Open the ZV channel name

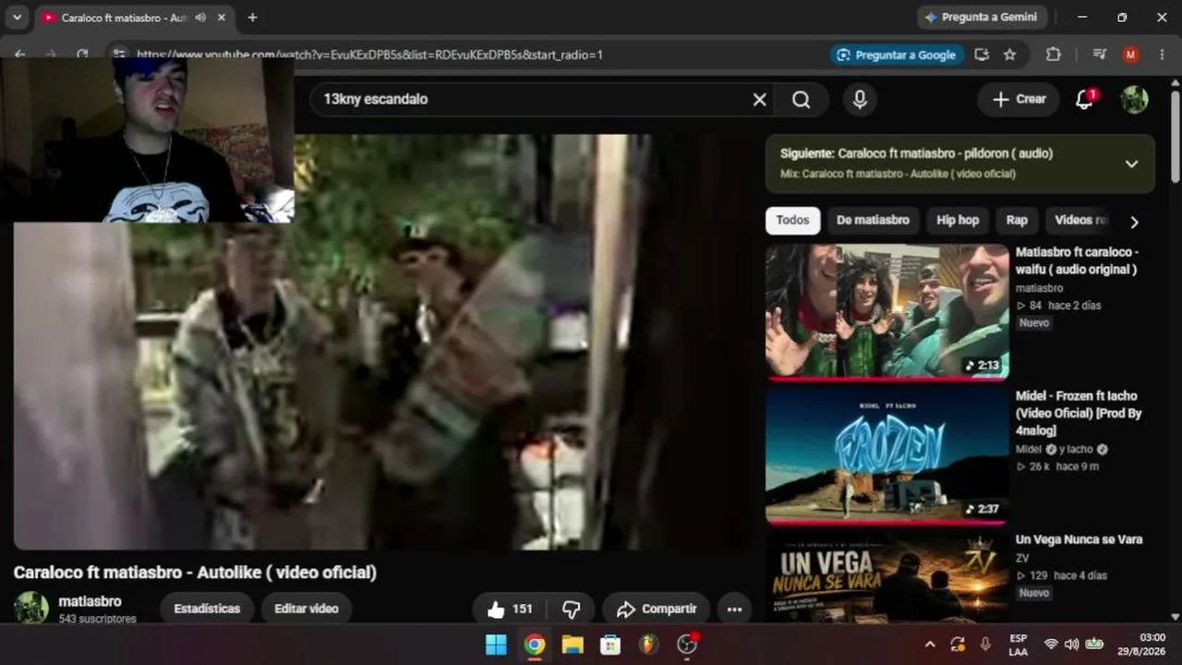pos(1022,558)
